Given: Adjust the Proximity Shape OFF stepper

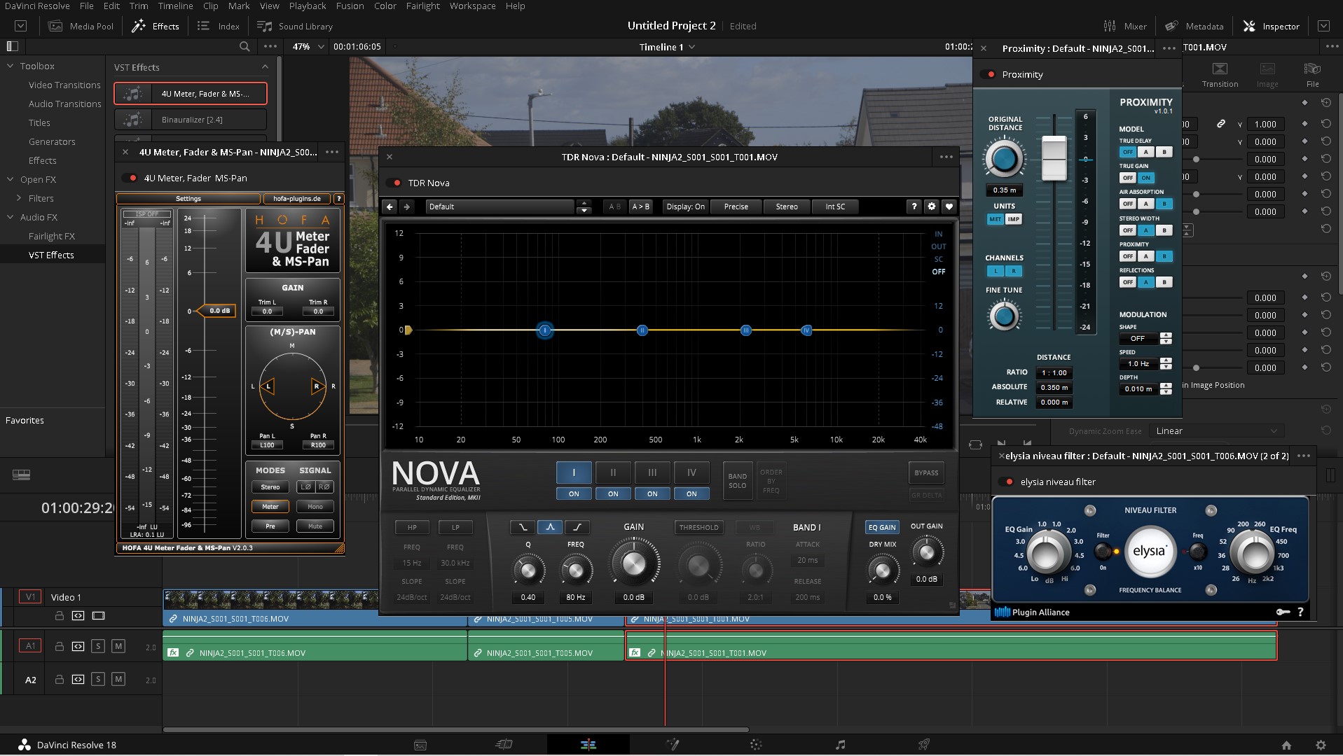Looking at the screenshot, I should pyautogui.click(x=1166, y=338).
